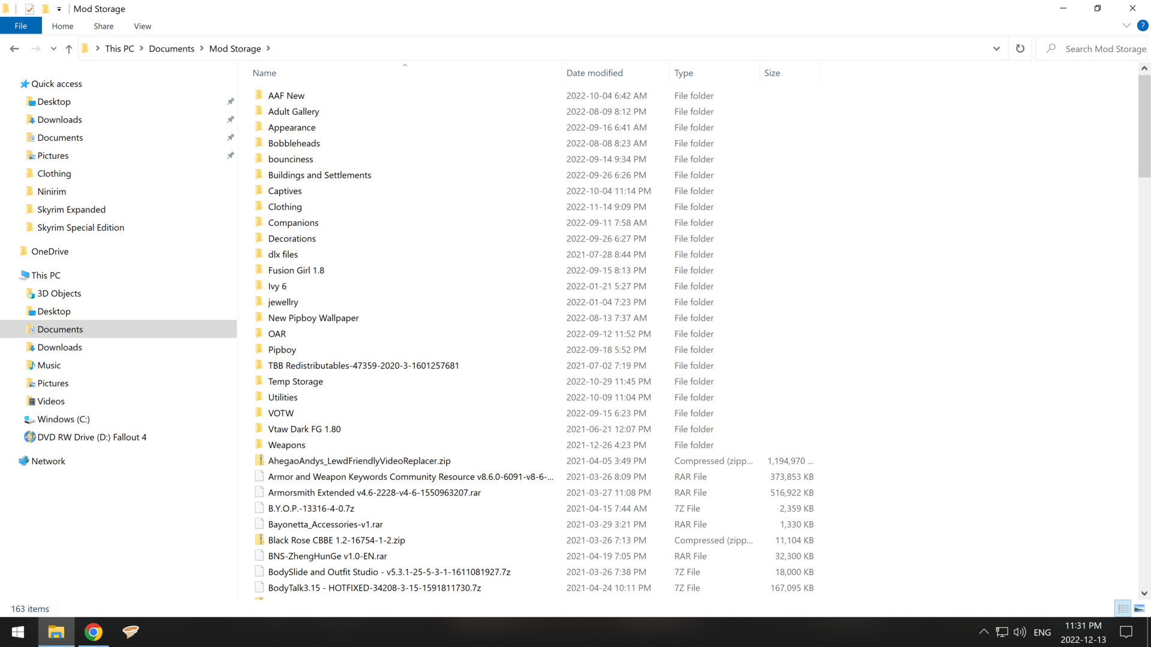
Task: Show hidden system tray icons
Action: tap(983, 632)
